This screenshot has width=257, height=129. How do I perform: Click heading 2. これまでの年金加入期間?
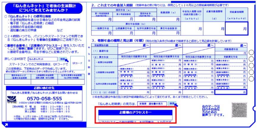(112, 5)
